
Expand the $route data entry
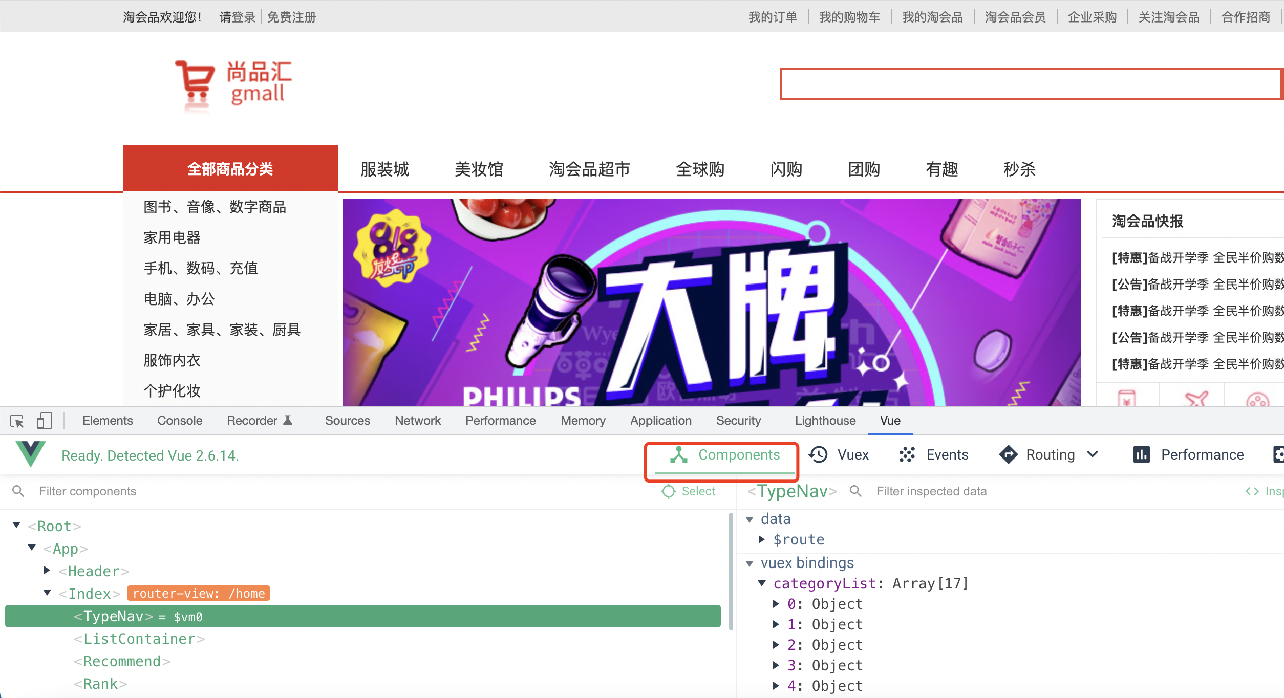[762, 539]
